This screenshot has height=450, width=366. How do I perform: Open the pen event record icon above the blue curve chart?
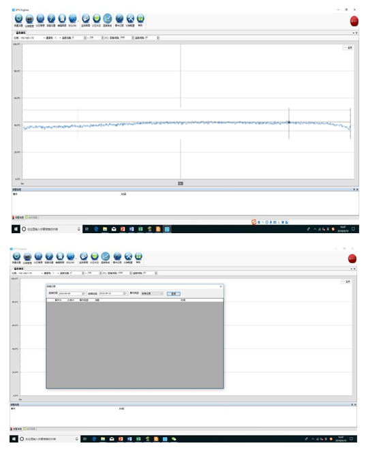point(119,19)
